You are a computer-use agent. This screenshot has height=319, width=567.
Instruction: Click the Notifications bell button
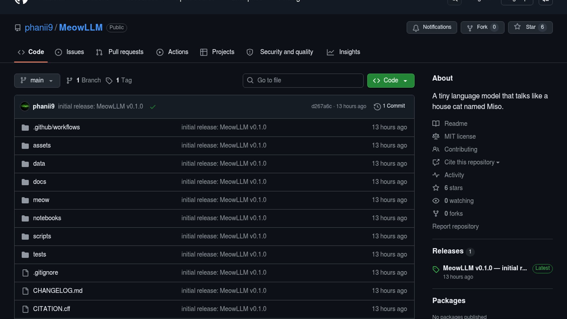coord(432,27)
